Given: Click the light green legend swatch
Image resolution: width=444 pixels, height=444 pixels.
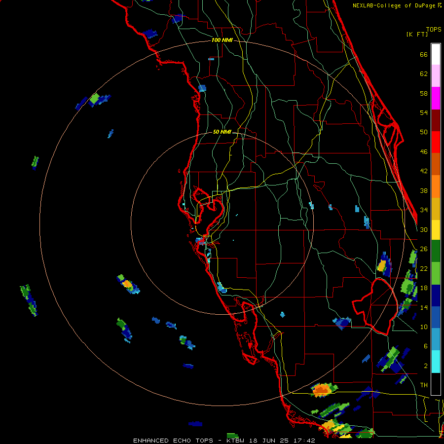Looking at the screenshot, I should [436, 273].
